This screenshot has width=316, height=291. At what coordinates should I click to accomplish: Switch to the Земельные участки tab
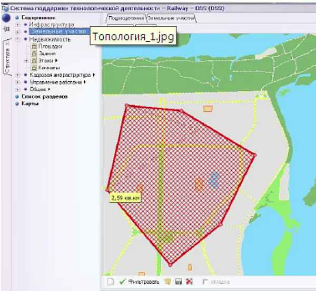pos(171,18)
